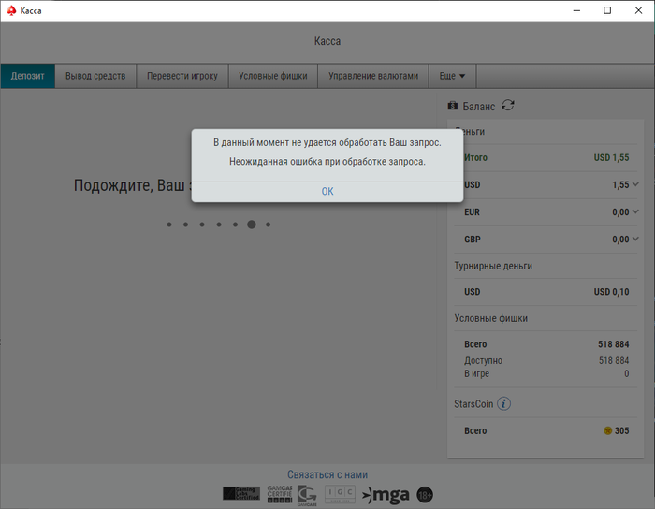Screen dimensions: 655x509
Task: Select the Итого USD 1,55 total value
Action: pos(611,157)
